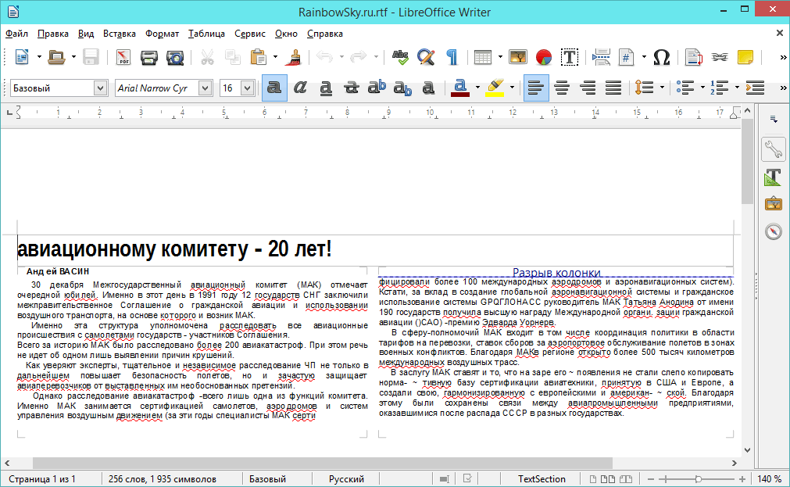The image size is (790, 487).
Task: Click the horizontal scrollbar thumb
Action: click(323, 463)
